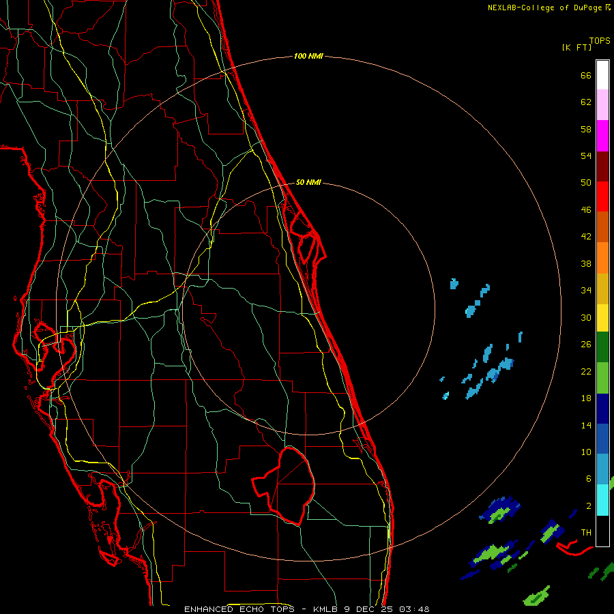The image size is (614, 614).
Task: Click the light green legend swatch
Action: coord(602,378)
